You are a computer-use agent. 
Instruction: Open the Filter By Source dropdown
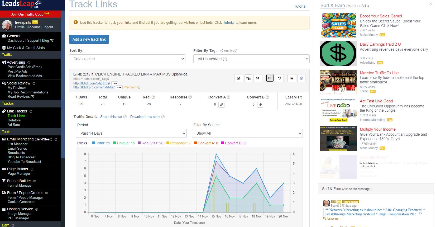[x=247, y=133]
